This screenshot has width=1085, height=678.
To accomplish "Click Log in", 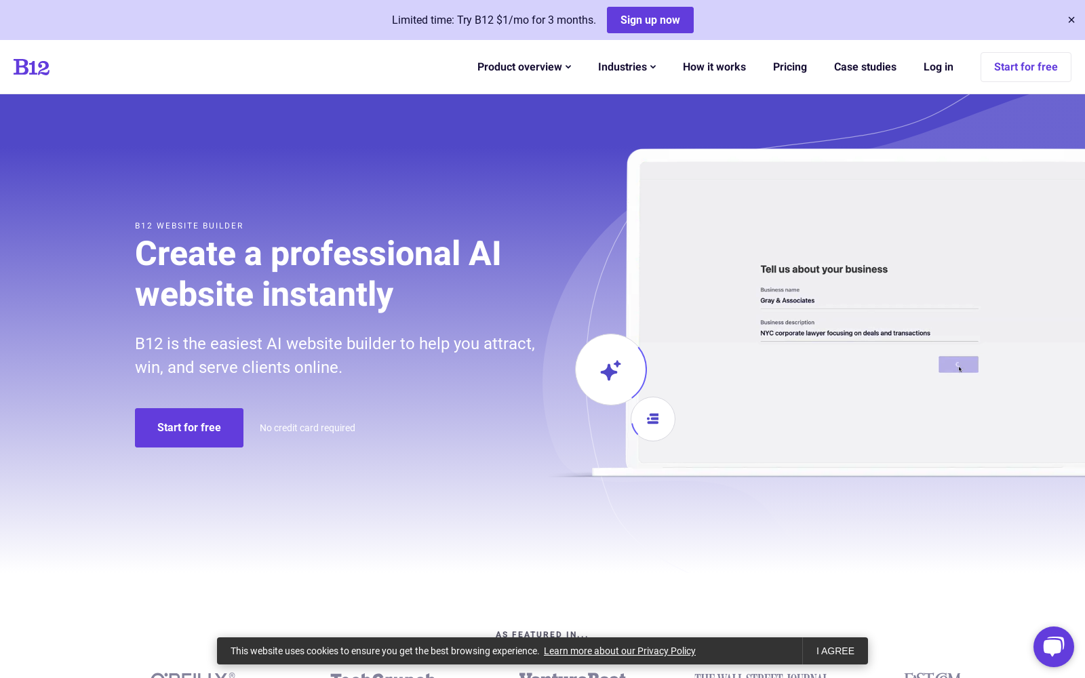I will pyautogui.click(x=939, y=67).
